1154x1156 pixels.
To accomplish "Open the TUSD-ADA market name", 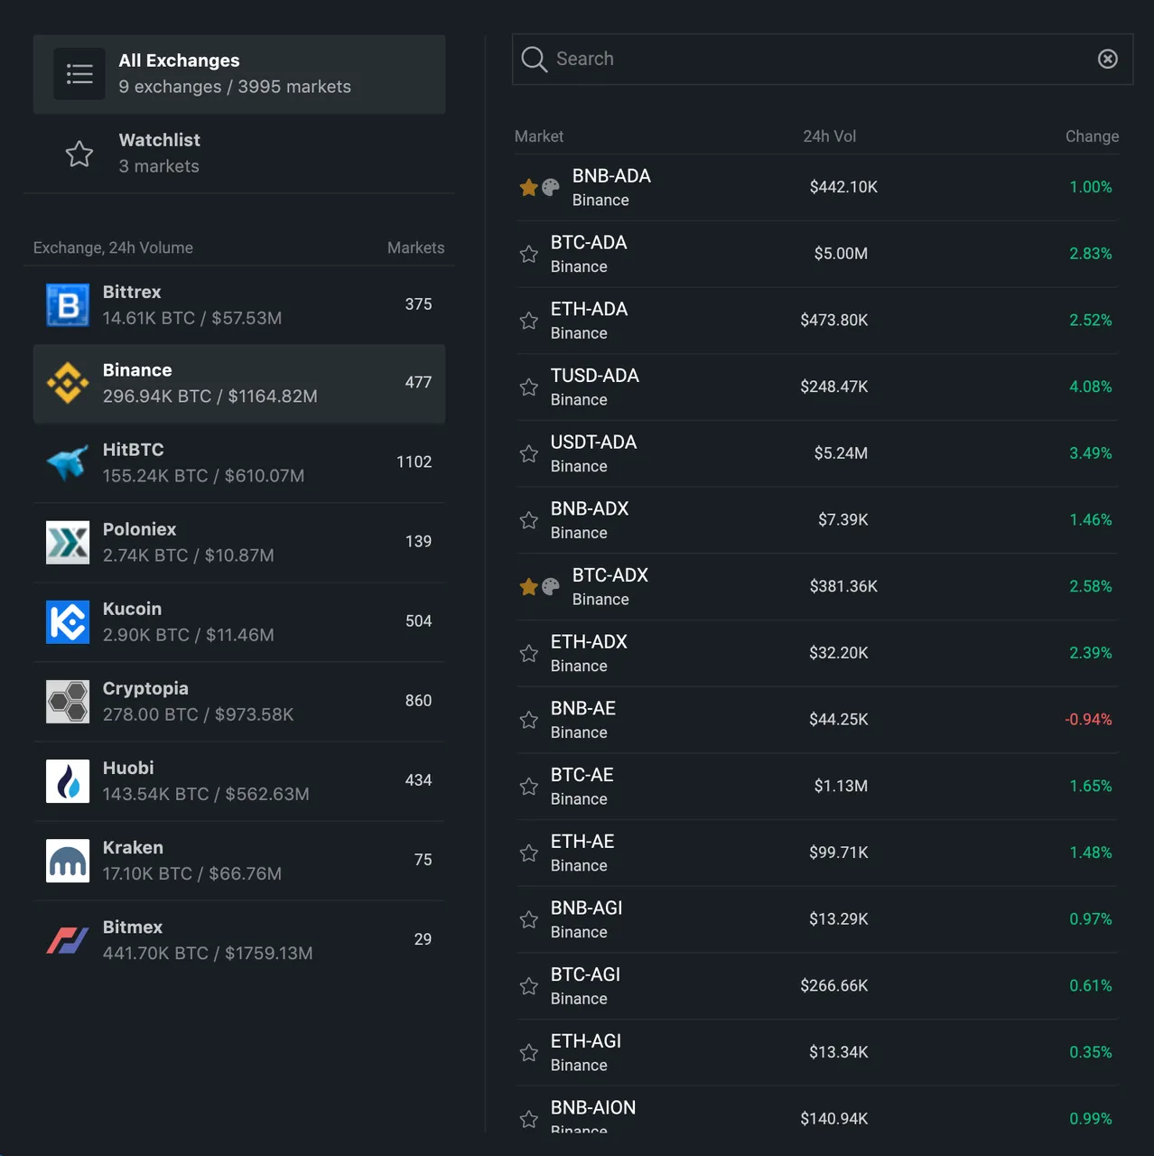I will point(595,376).
